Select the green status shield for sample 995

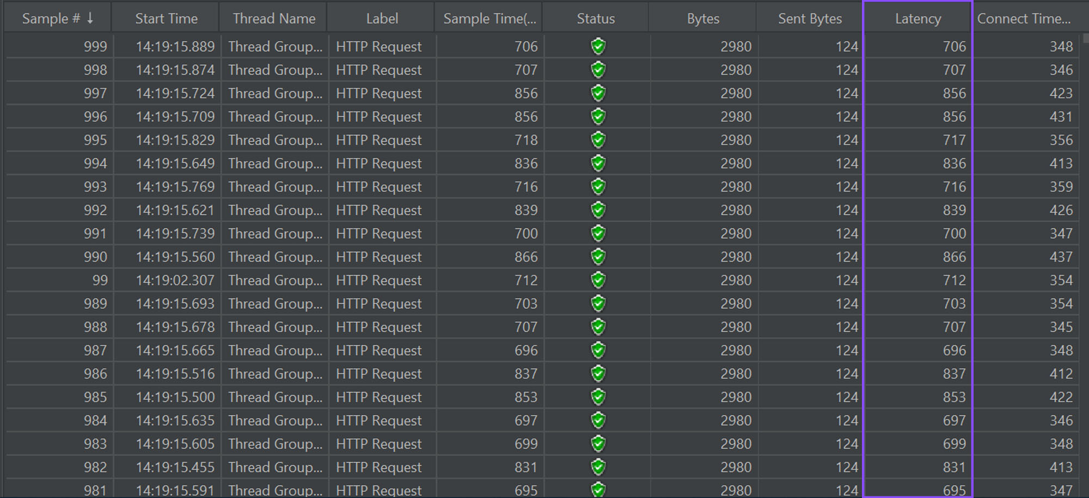[598, 140]
